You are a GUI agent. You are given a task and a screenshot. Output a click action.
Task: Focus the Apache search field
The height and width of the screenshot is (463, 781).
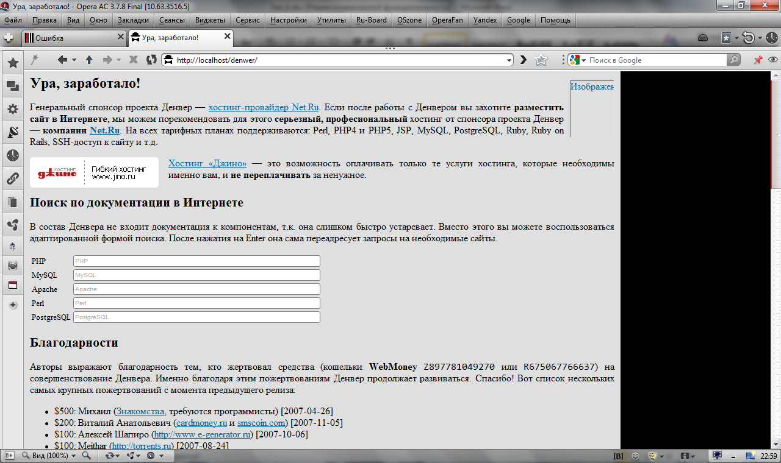(196, 289)
